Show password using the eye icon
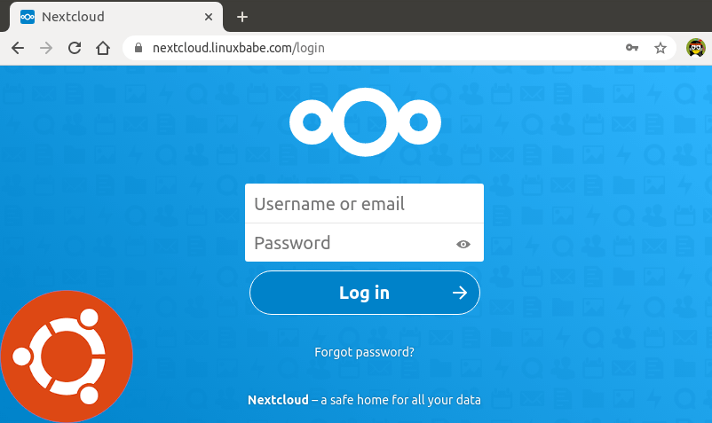 coord(463,244)
